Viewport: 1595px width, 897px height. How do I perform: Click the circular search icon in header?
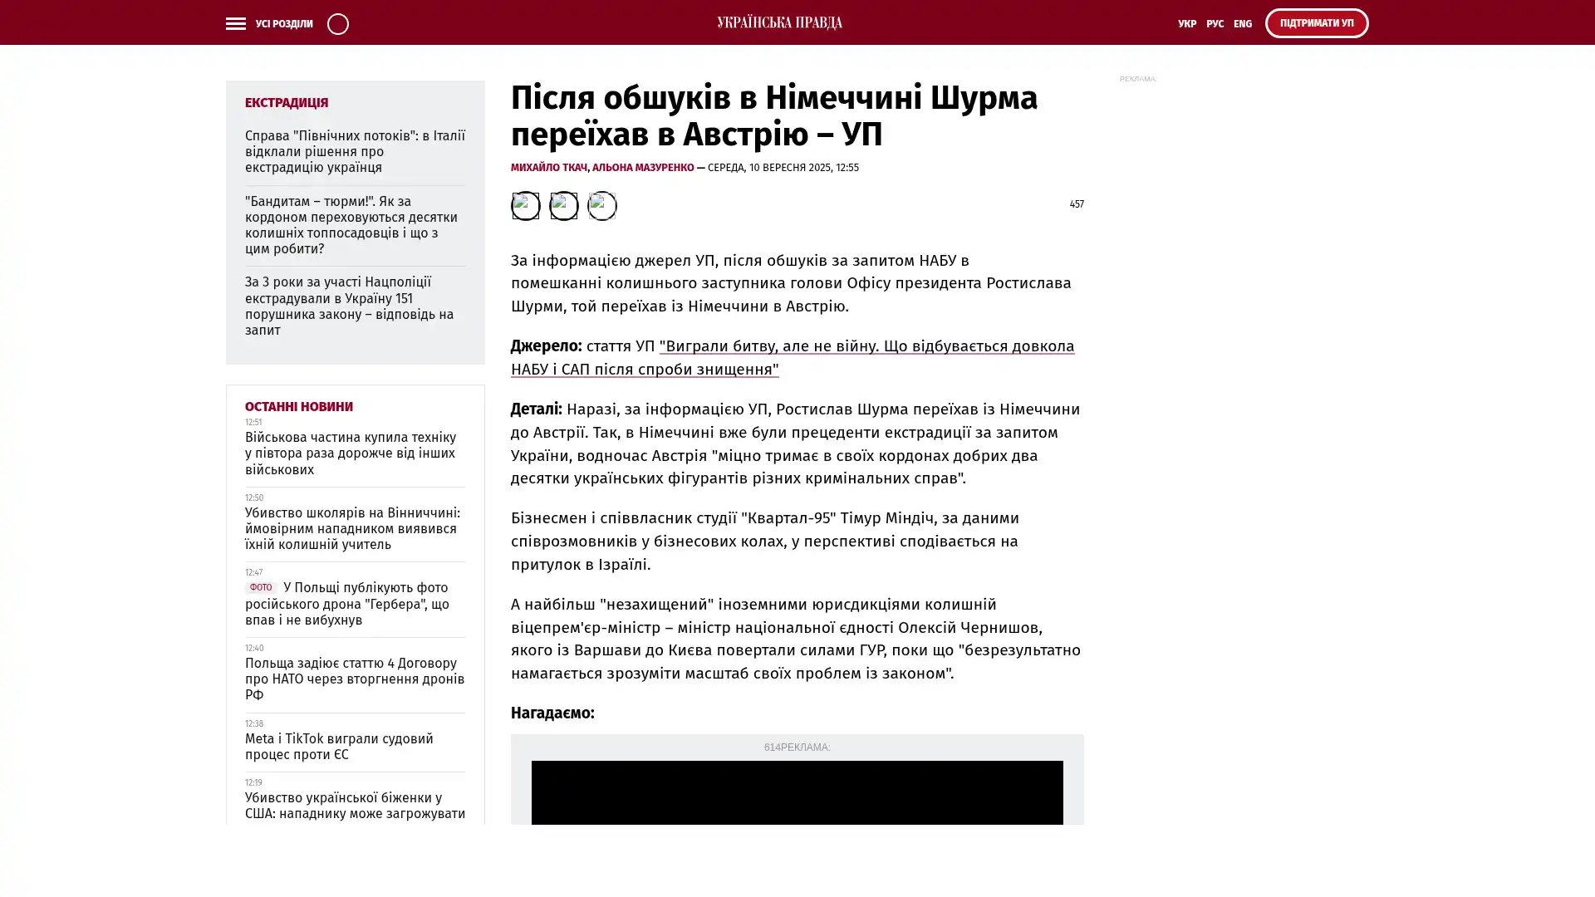(x=337, y=23)
